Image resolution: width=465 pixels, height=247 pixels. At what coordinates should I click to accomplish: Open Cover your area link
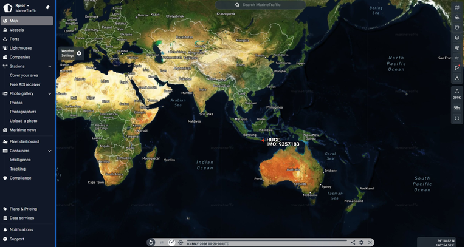point(24,75)
